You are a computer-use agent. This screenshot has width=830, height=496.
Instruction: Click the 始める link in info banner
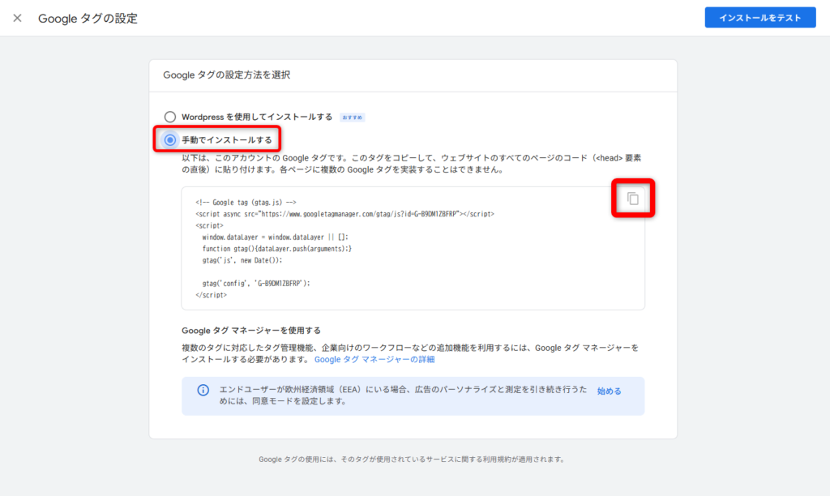pos(609,391)
